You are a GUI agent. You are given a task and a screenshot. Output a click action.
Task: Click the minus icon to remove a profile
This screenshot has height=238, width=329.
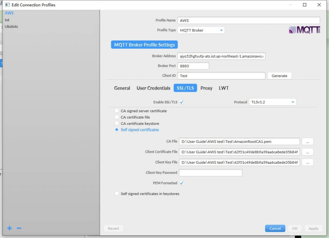(19, 228)
